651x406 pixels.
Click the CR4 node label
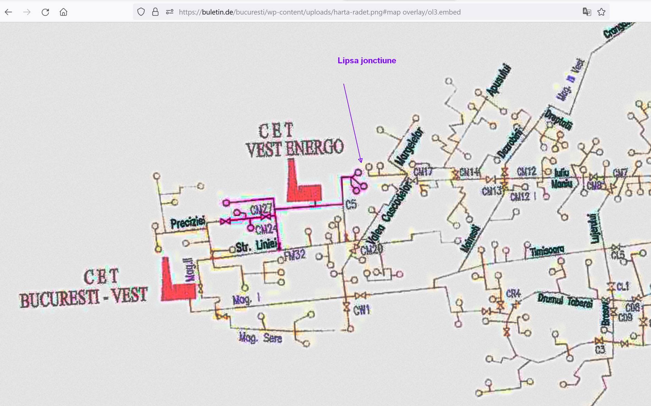click(513, 294)
